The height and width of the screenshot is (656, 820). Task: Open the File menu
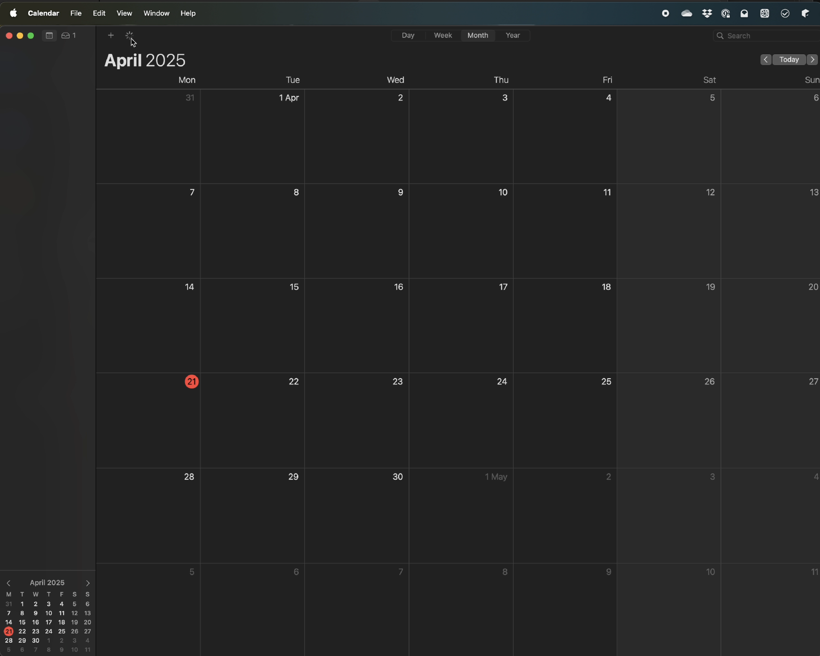tap(76, 13)
